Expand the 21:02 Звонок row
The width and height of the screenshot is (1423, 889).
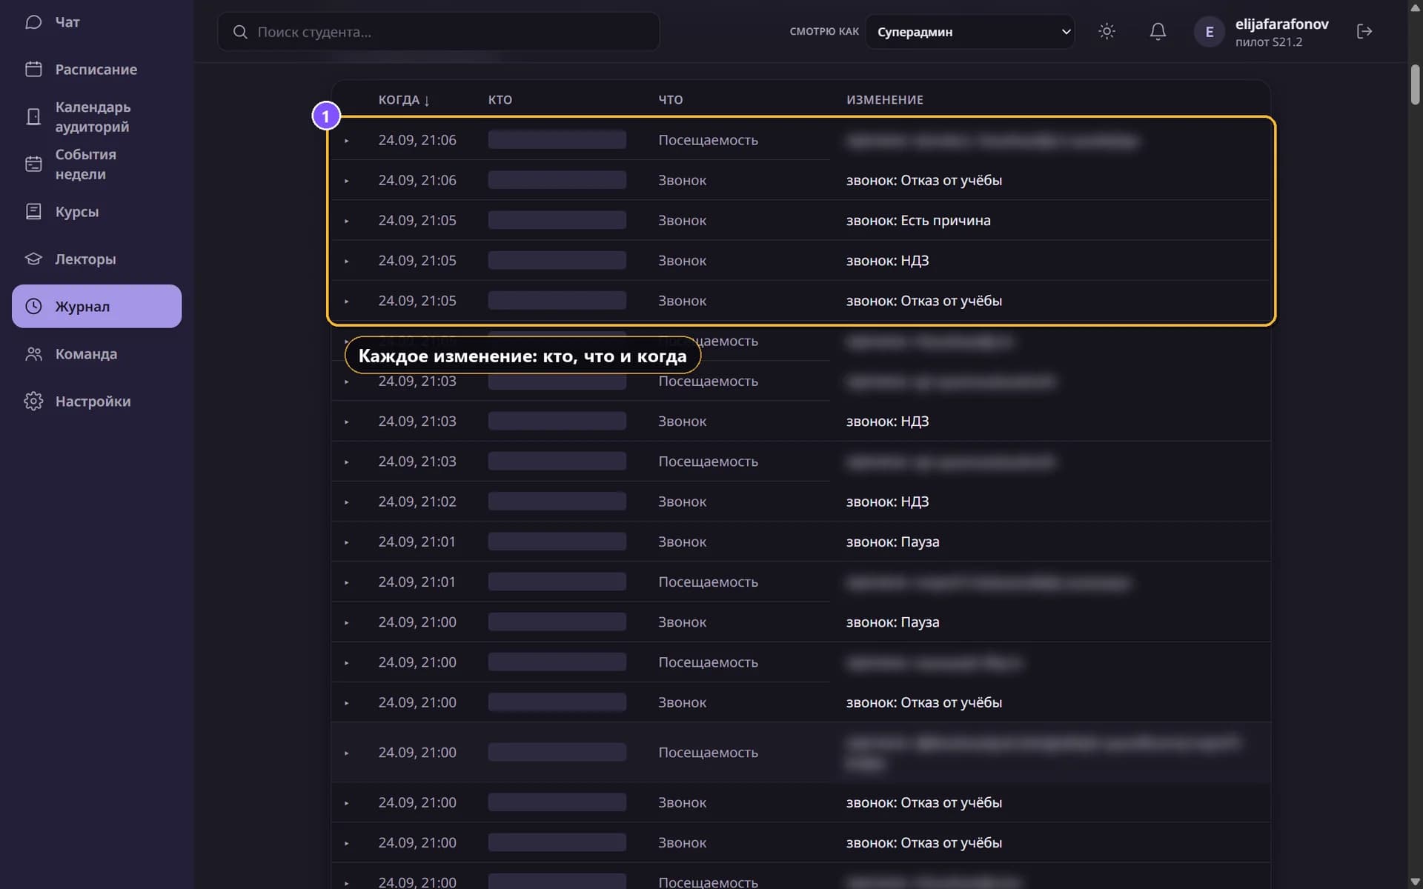point(346,502)
